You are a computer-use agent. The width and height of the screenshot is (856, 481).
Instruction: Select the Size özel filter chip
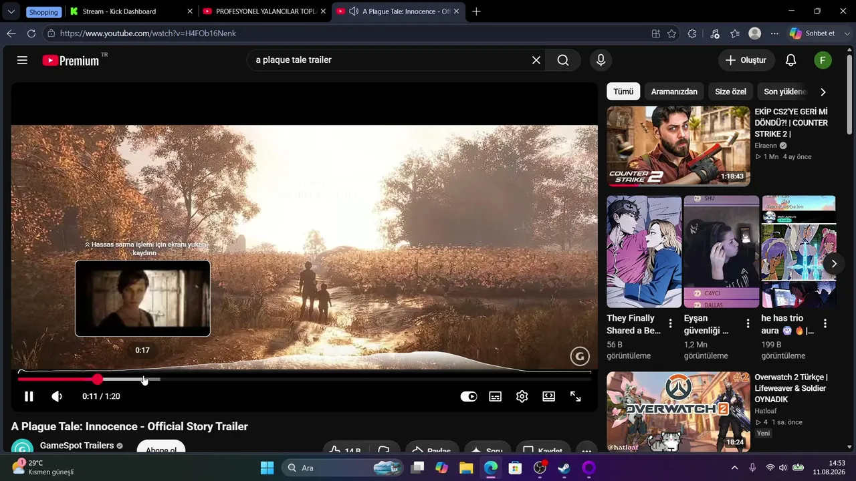pyautogui.click(x=730, y=92)
